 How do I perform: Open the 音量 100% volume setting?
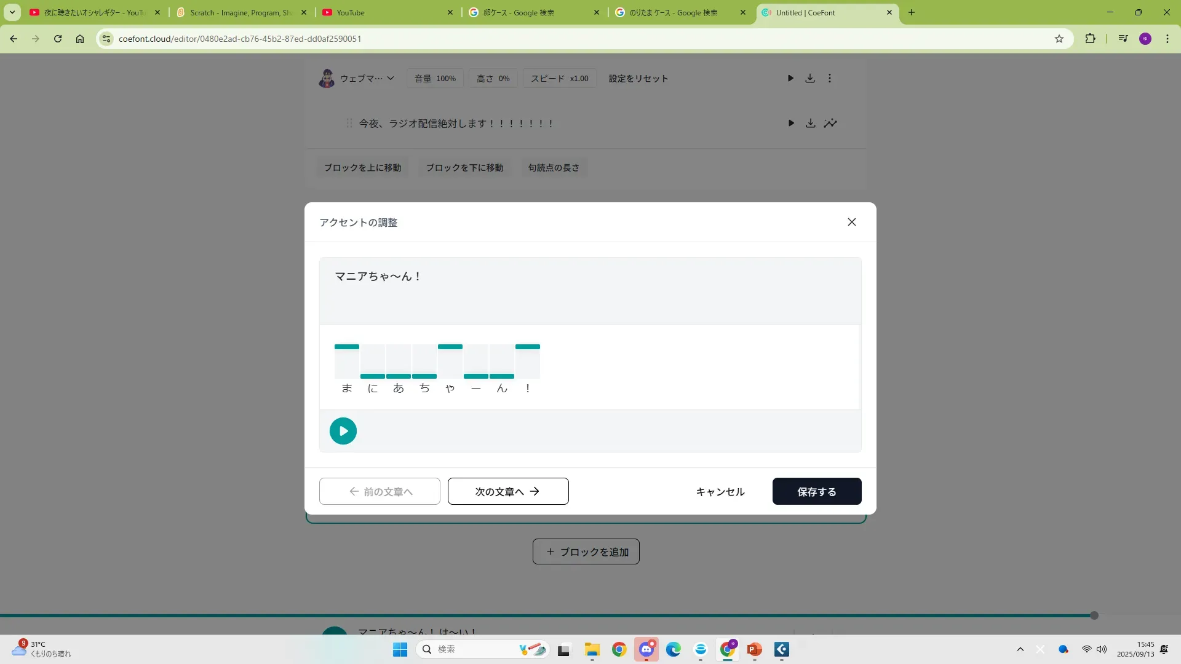[x=435, y=78]
